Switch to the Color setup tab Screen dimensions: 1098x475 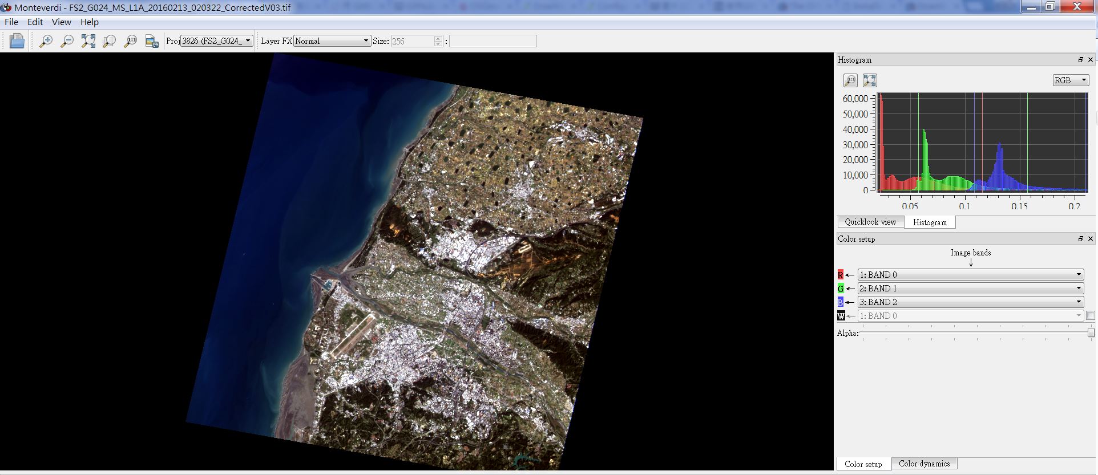[863, 464]
